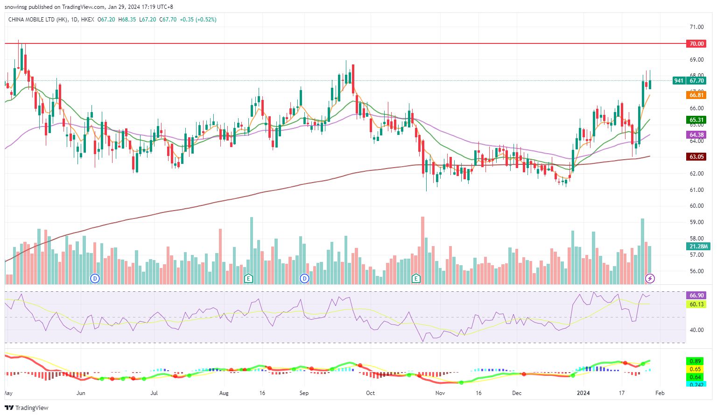Click the RSI value label 66.90
The image size is (717, 416).
(x=696, y=296)
